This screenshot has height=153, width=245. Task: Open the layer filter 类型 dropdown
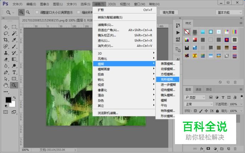[x=195, y=97]
